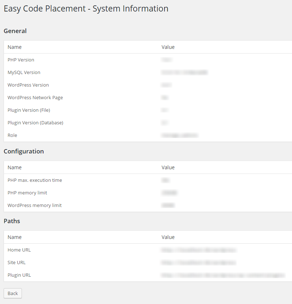Click the 'Configuration' section heading
The image size is (292, 304).
pyautogui.click(x=24, y=151)
